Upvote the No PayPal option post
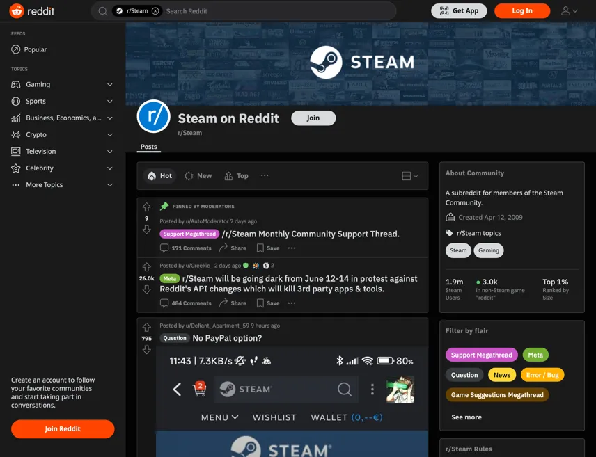596x457 pixels. [x=147, y=327]
